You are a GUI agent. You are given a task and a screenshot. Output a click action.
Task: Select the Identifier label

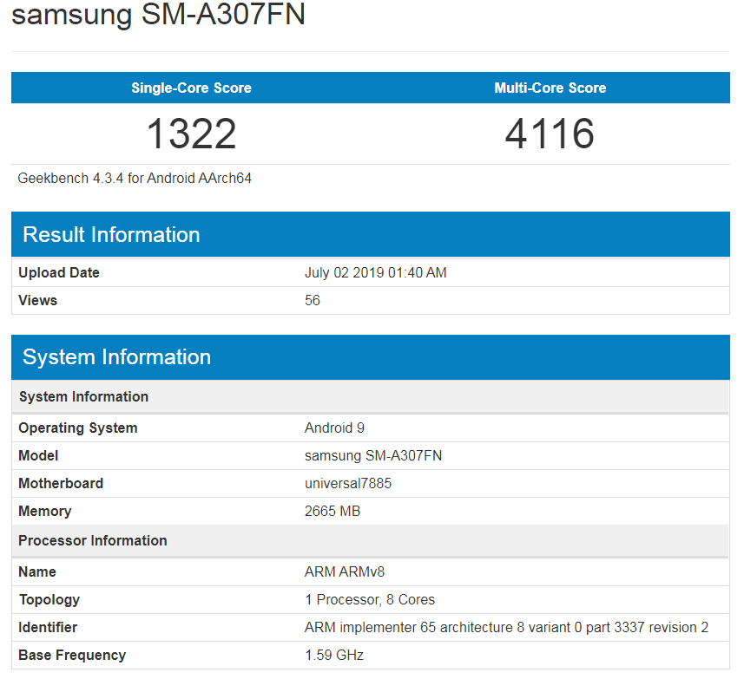coord(48,627)
